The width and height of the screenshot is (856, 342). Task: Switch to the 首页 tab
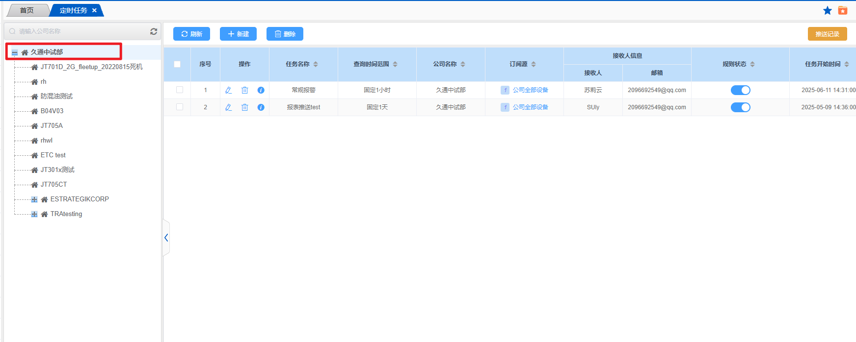(27, 10)
